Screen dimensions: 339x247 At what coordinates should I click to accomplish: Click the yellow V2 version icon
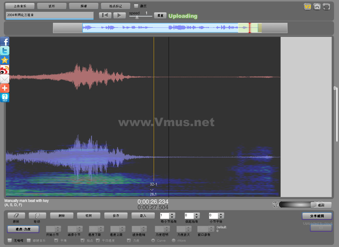click(x=307, y=6)
